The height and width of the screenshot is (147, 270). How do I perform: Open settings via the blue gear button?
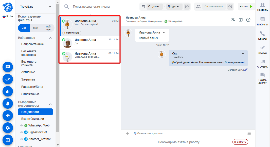[x=8, y=128]
